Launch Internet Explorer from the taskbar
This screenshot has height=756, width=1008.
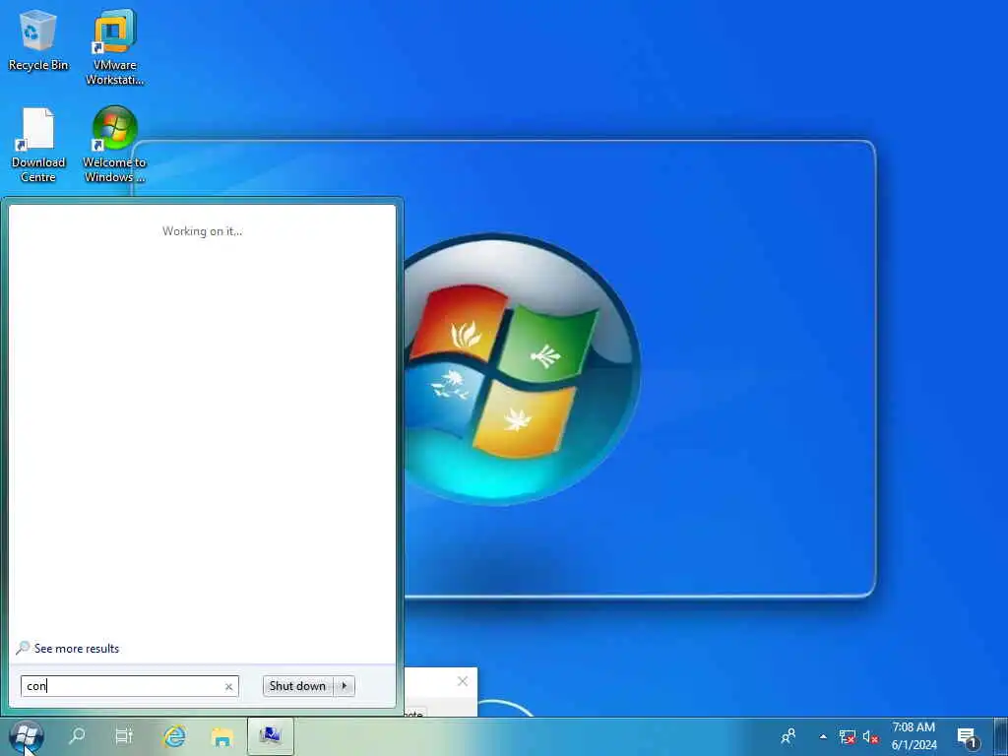(174, 736)
